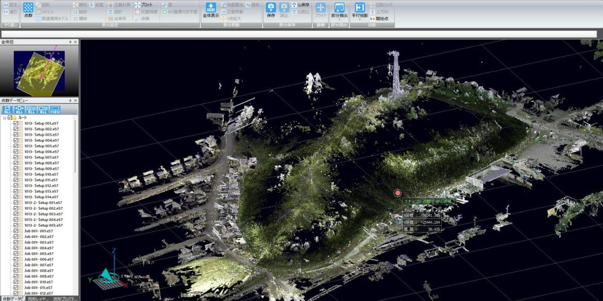Switch to the 図形レイヤ tab
This screenshot has height=301, width=603.
pos(39,298)
